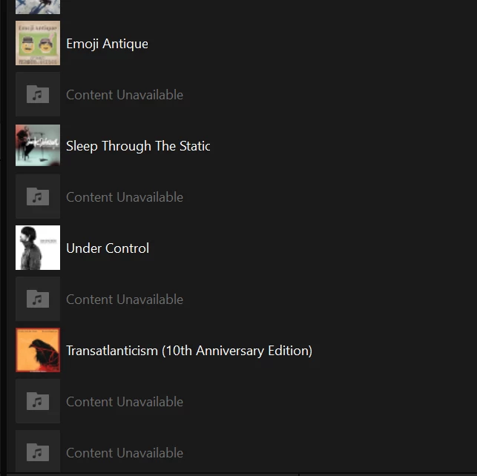Select the last Content Unavailable entry text
Screen dimensions: 477x476
click(x=125, y=453)
